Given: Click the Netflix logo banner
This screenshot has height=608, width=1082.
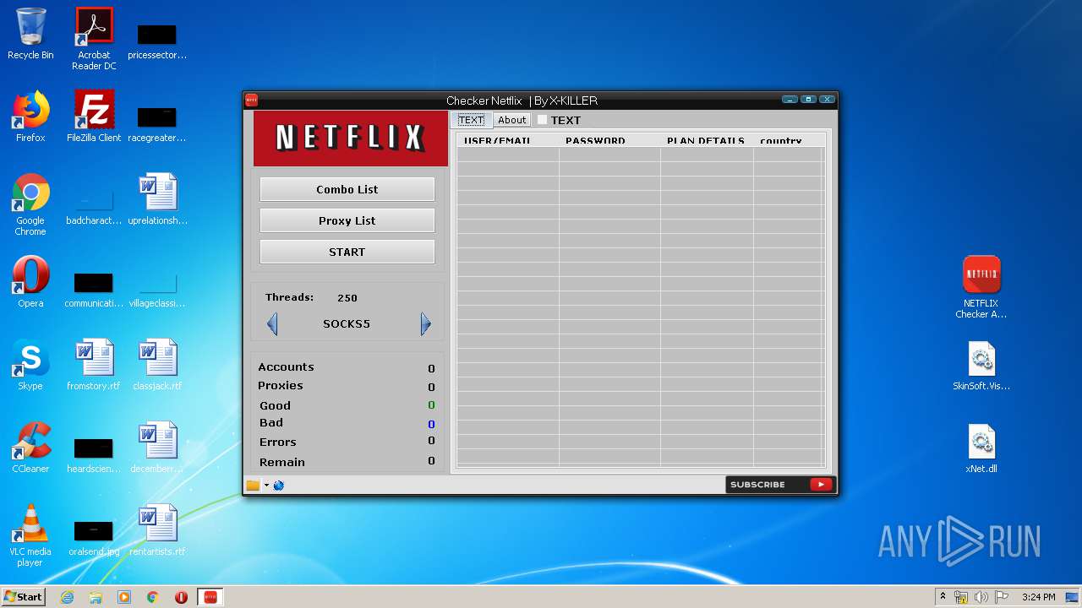Looking at the screenshot, I should pos(351,138).
